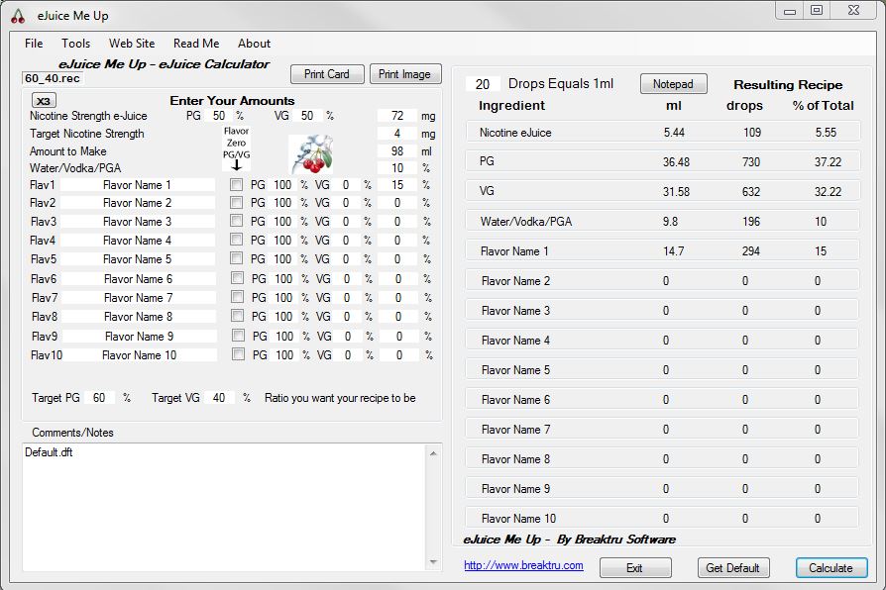Toggle the Flav3 zero PG/VG checkbox
886x590 pixels.
237,221
